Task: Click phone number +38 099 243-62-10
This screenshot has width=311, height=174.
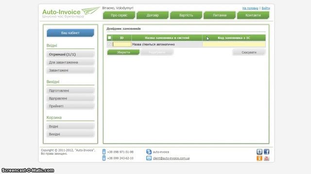Action: click(120, 158)
